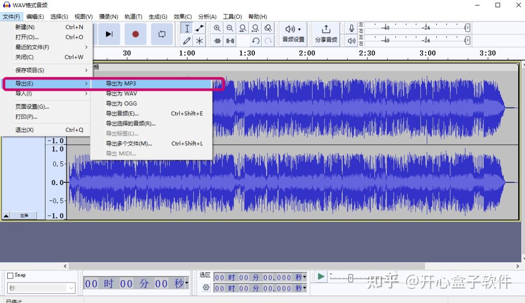This screenshot has width=525, height=303.
Task: Open the 帮助(H) menu
Action: click(x=258, y=16)
